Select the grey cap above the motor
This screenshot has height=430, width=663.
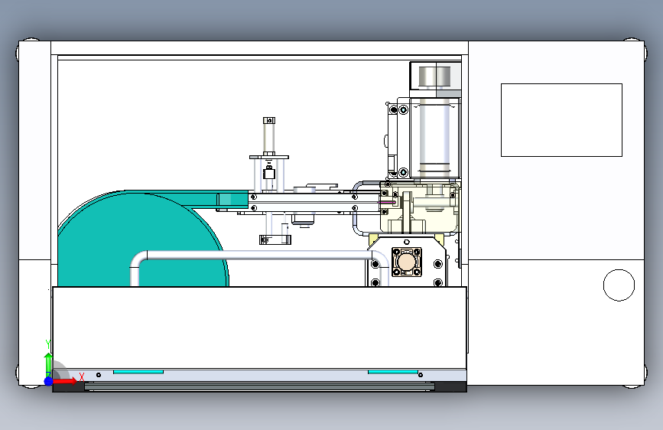coord(435,77)
